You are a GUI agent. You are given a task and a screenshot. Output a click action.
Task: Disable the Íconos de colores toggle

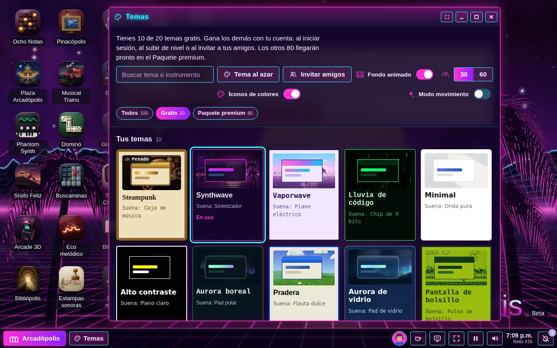point(292,94)
